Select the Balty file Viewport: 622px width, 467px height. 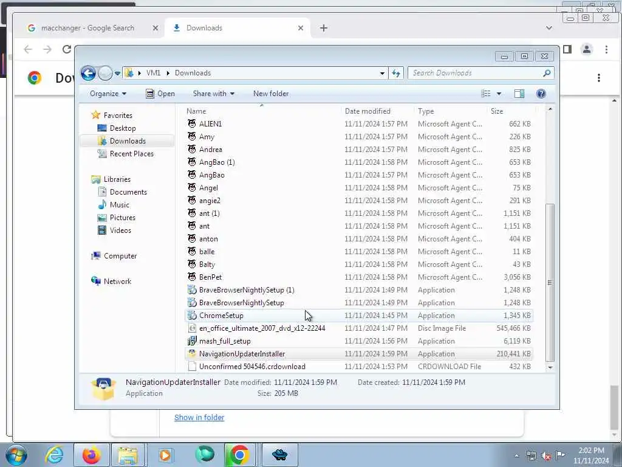tap(207, 265)
